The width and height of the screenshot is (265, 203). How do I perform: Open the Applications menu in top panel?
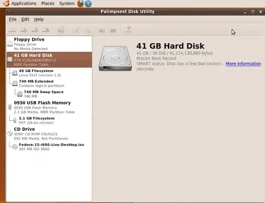[24, 3]
